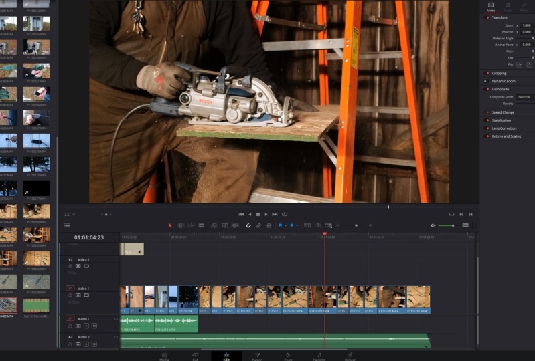The height and width of the screenshot is (361, 535).
Task: Toggle the Position Lock padlock icon
Action: [269, 225]
